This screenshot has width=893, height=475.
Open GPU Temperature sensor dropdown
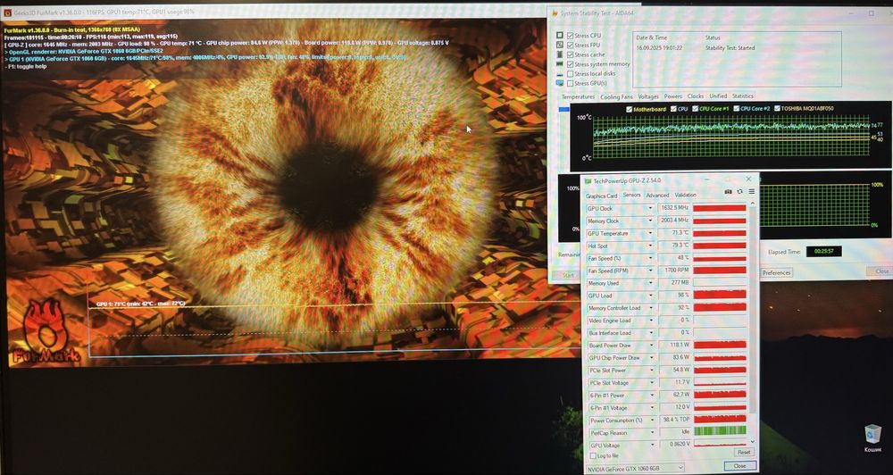click(650, 234)
